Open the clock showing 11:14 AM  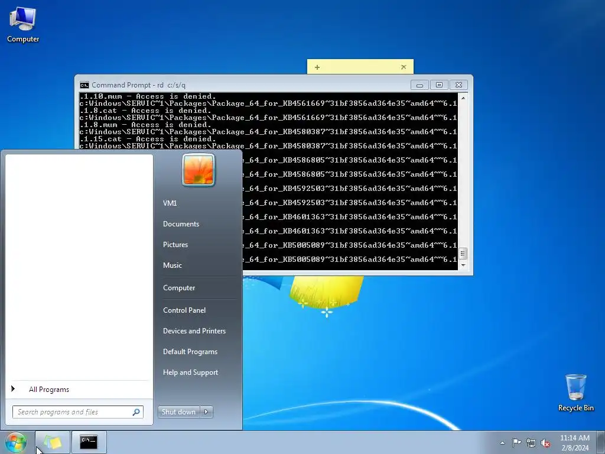[x=574, y=443]
